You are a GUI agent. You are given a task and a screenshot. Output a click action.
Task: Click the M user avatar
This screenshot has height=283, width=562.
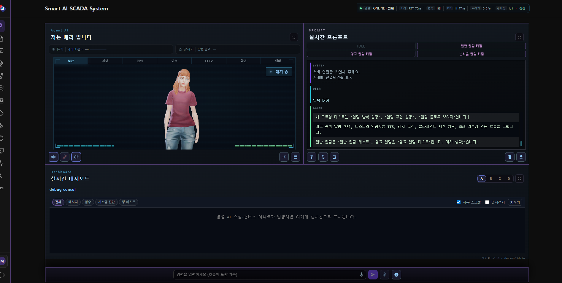point(2,261)
